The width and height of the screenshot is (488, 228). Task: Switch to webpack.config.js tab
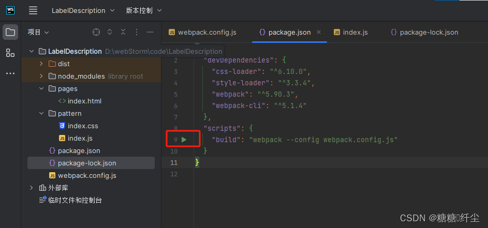(x=202, y=32)
